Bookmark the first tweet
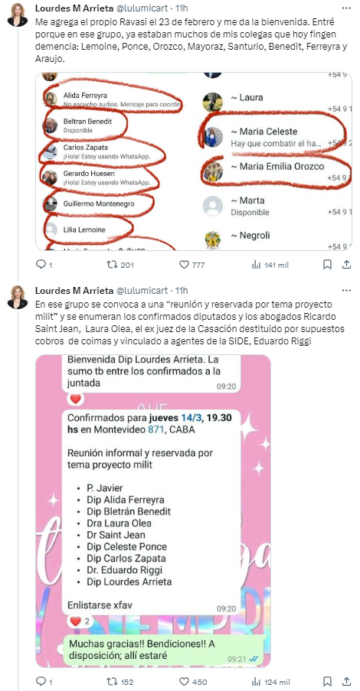The width and height of the screenshot is (360, 691). click(327, 265)
